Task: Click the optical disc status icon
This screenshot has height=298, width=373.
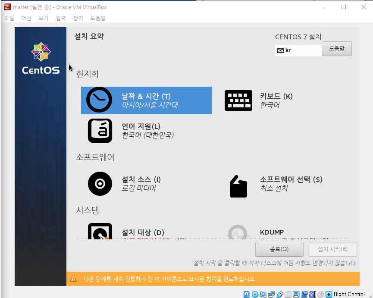Action: 255,294
